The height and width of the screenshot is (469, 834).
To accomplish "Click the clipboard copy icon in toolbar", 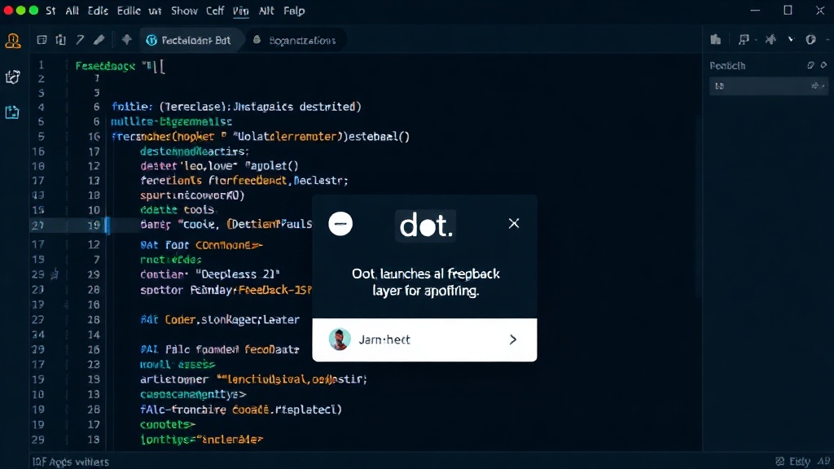I will click(x=60, y=40).
